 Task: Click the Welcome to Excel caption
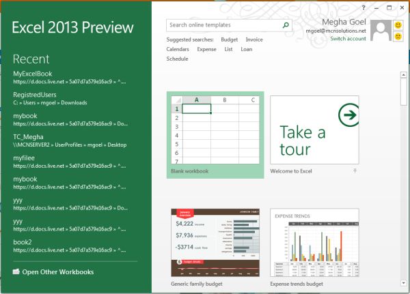point(291,171)
